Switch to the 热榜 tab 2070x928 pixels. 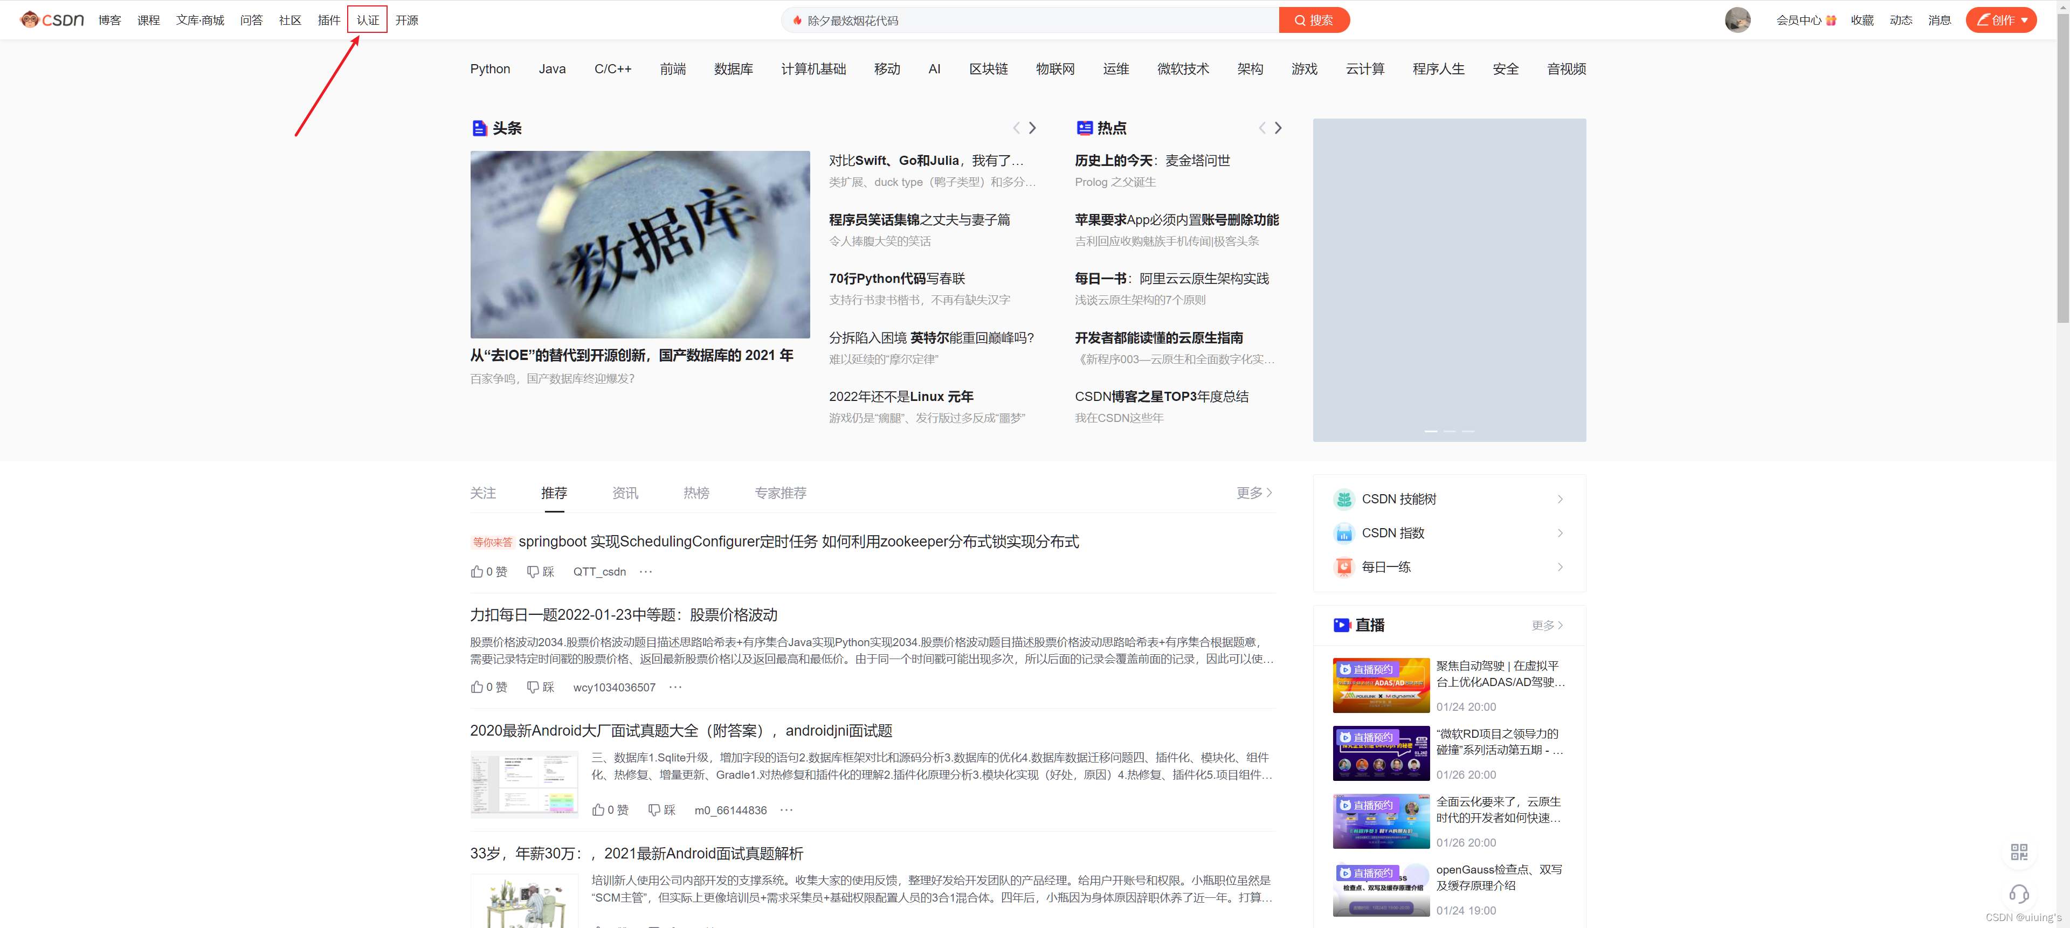tap(696, 493)
